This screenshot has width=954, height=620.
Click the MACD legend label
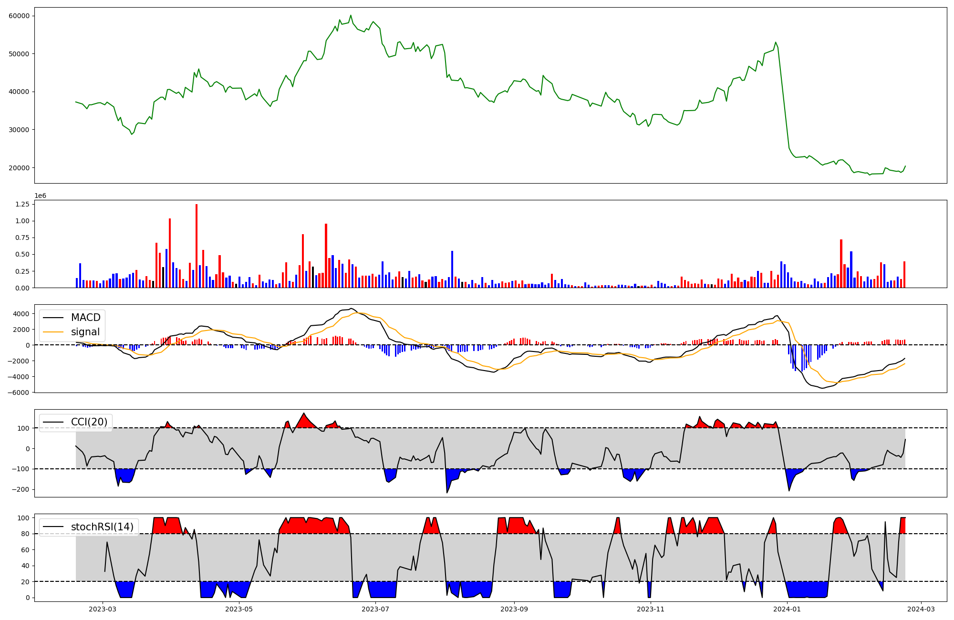pyautogui.click(x=85, y=318)
